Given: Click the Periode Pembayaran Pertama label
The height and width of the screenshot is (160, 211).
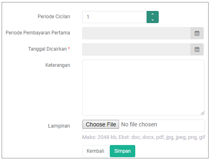Looking at the screenshot, I should pos(38,33).
